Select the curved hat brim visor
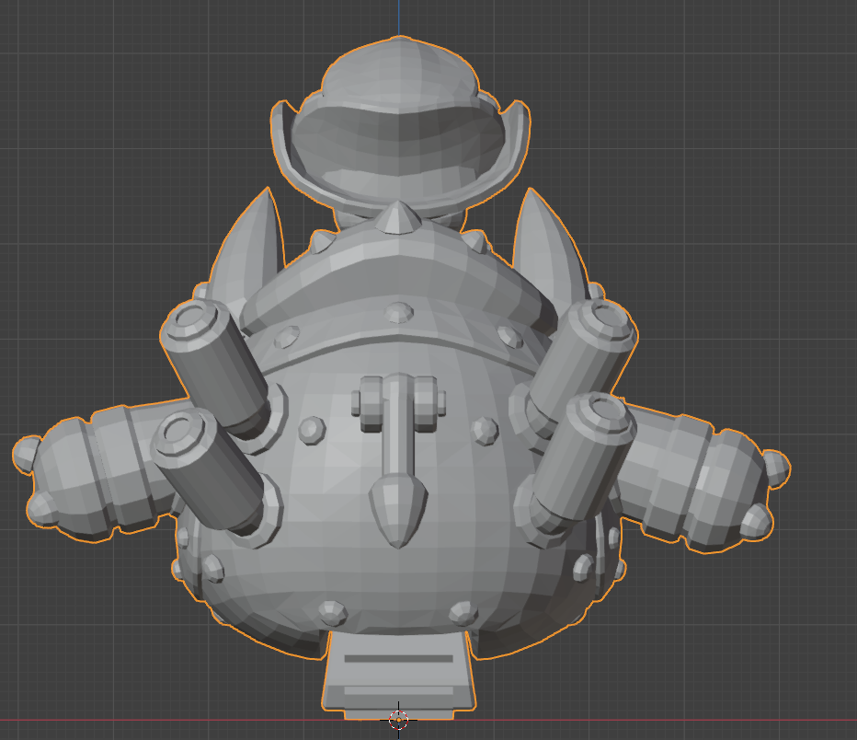This screenshot has width=857, height=740. pos(399,156)
